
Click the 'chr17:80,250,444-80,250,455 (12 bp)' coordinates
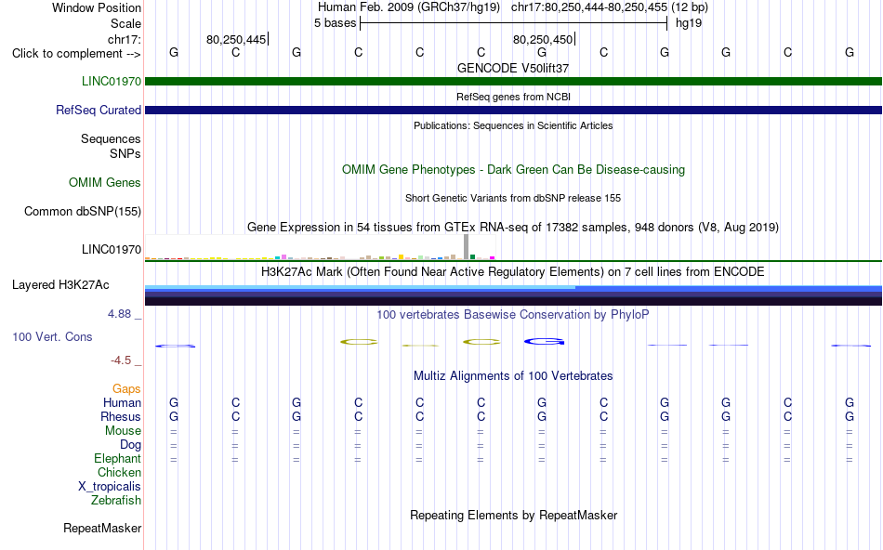[610, 7]
